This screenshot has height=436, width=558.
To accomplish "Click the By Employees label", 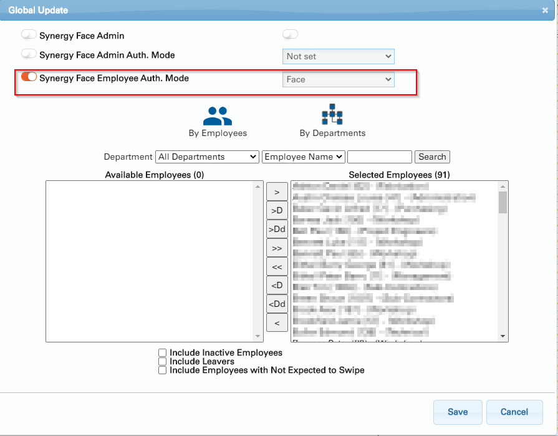I will 218,133.
